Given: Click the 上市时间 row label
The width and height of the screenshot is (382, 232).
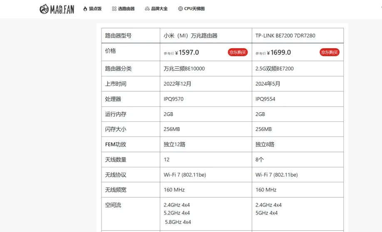Looking at the screenshot, I should (x=116, y=84).
